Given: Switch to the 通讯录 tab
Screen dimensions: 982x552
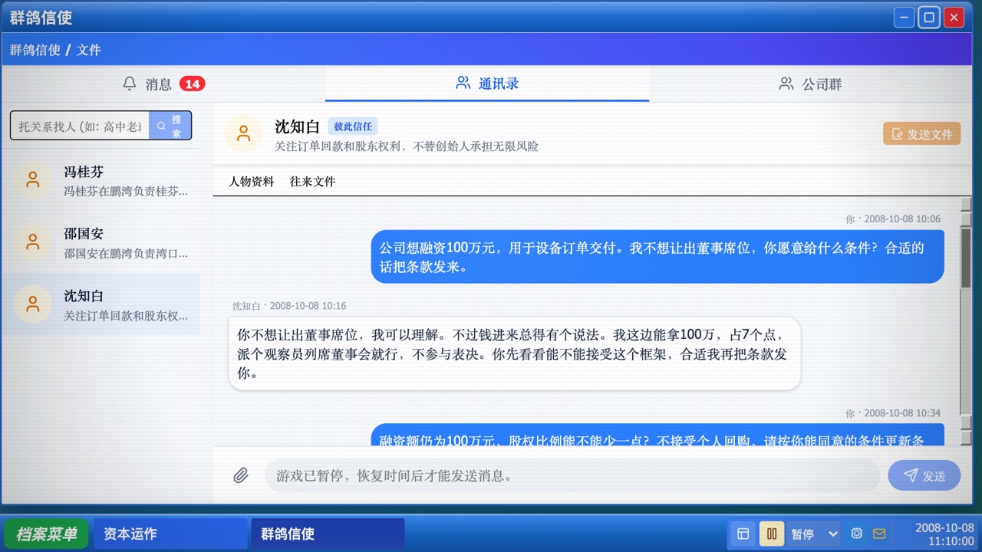Looking at the screenshot, I should point(487,84).
